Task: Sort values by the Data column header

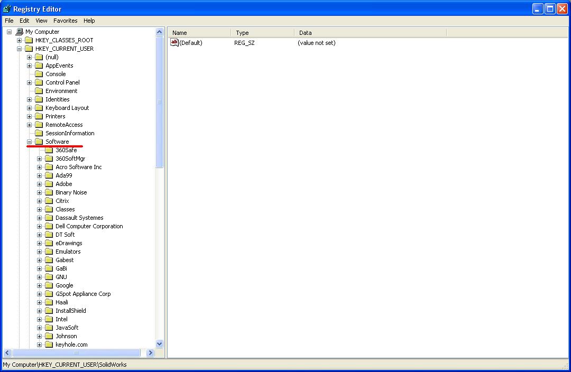Action: click(370, 33)
